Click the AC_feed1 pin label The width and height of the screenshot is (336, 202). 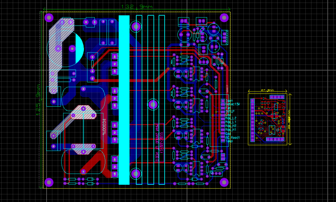pyautogui.click(x=233, y=137)
